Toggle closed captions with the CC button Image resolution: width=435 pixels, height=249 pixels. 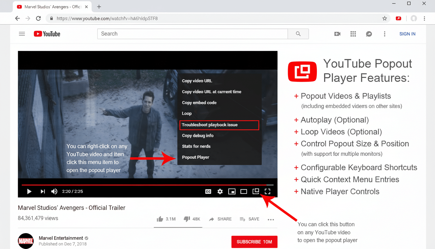point(208,191)
